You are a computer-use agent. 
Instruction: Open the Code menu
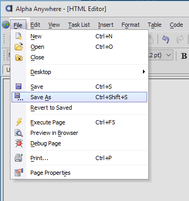[x=176, y=25]
